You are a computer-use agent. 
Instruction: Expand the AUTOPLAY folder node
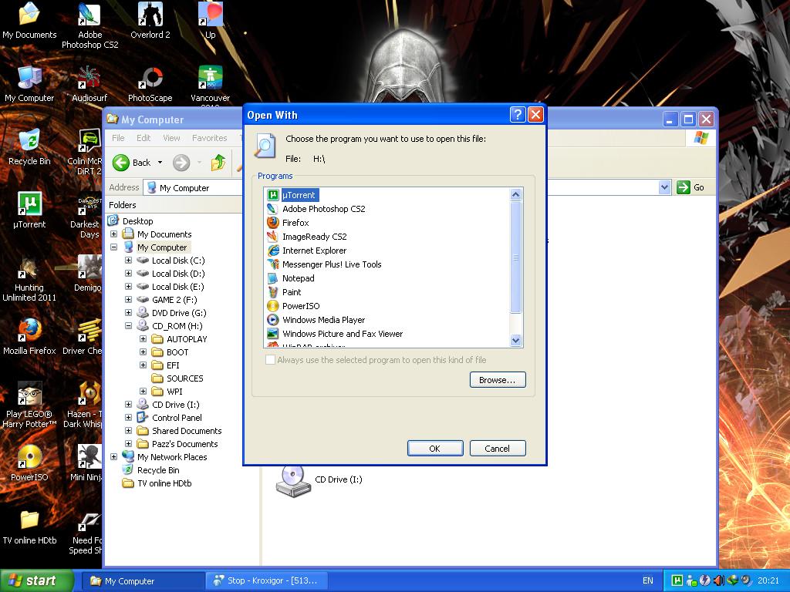143,339
